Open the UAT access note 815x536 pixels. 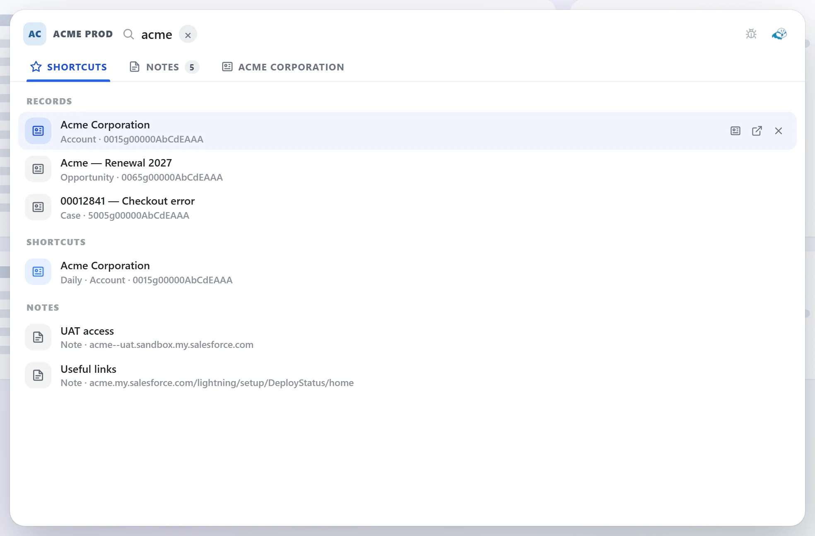[x=407, y=338]
